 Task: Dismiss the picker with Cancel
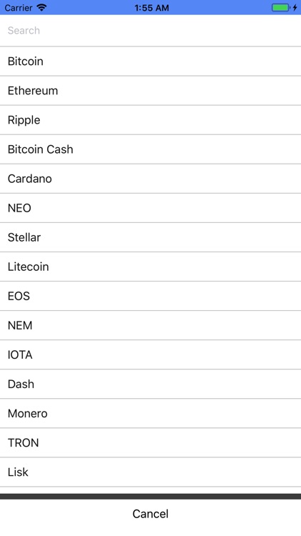(150, 514)
